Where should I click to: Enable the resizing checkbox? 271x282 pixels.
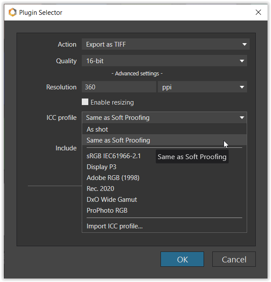pyautogui.click(x=85, y=102)
